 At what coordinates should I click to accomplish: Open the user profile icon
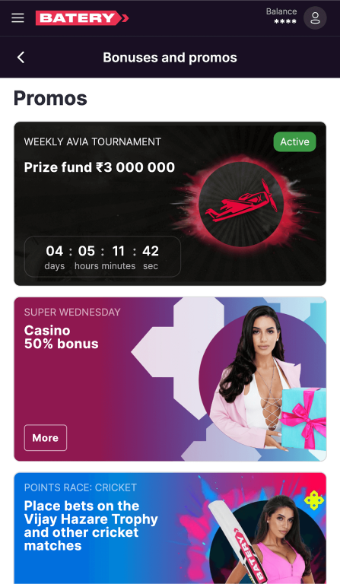click(315, 18)
